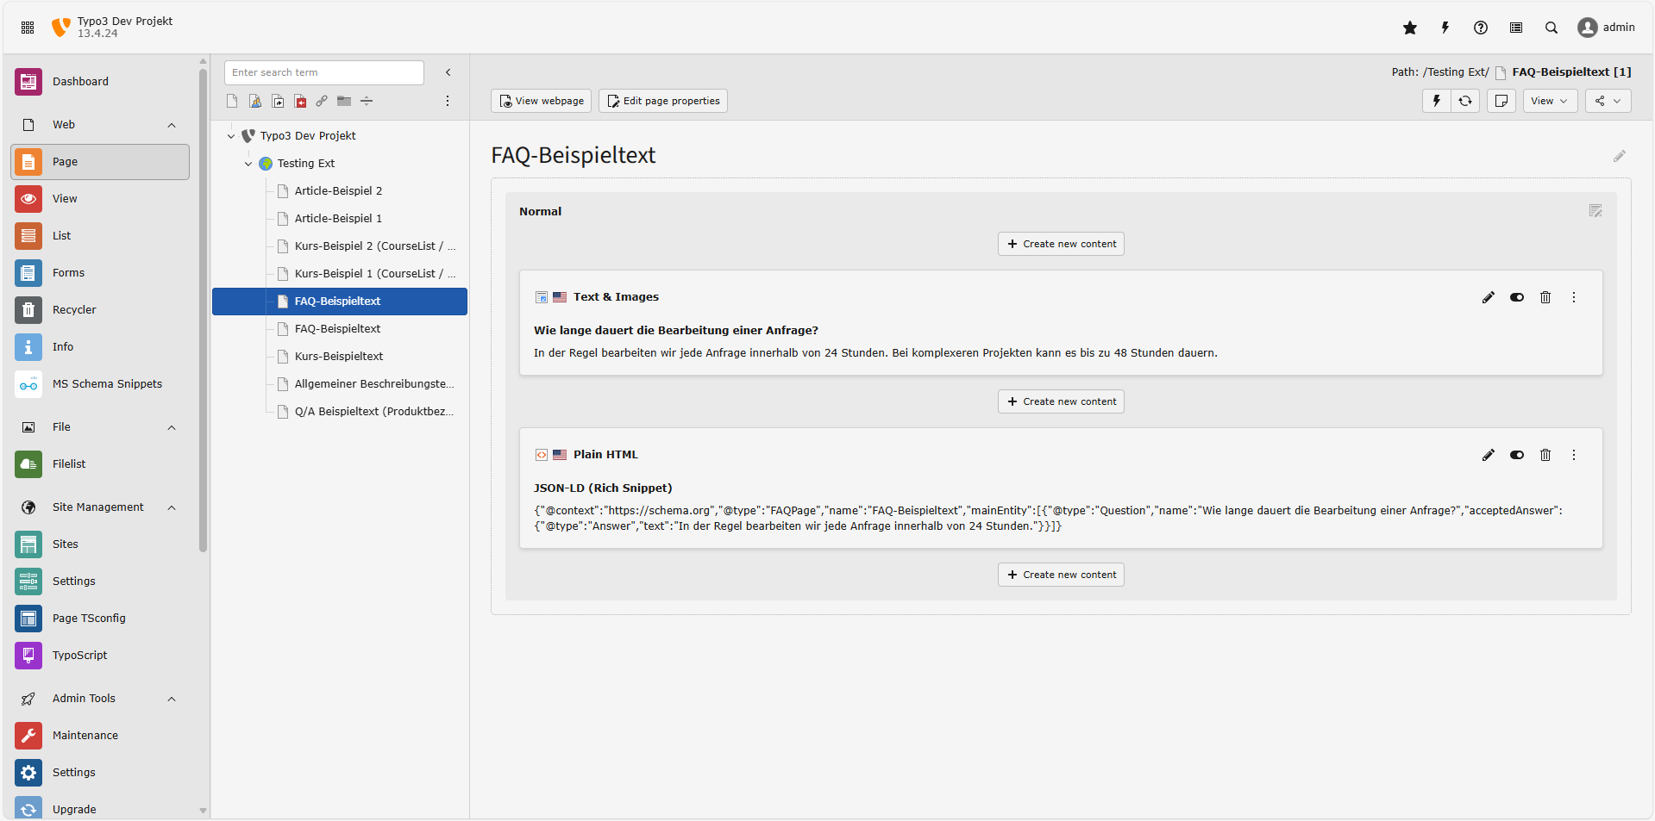Open the module menu grid icon

27,27
